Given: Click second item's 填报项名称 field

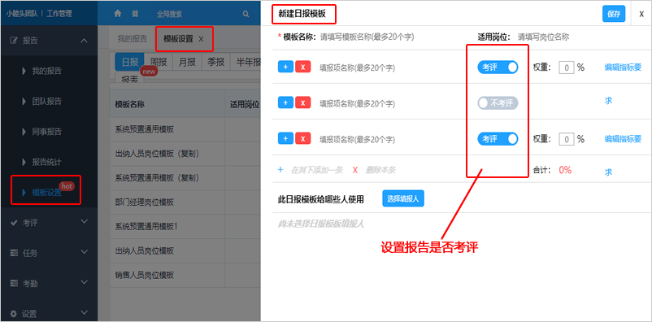Looking at the screenshot, I should click(357, 103).
